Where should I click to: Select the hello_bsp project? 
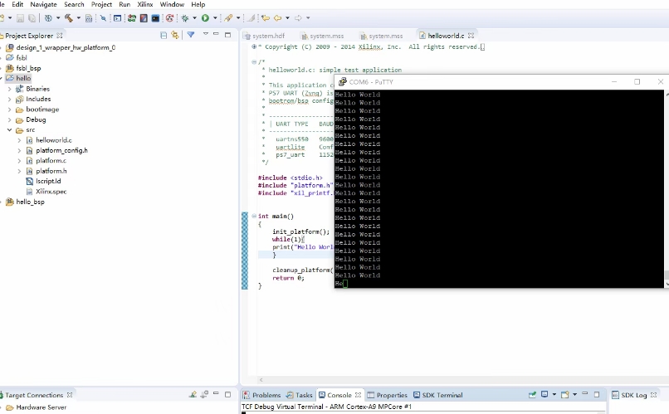tap(30, 202)
